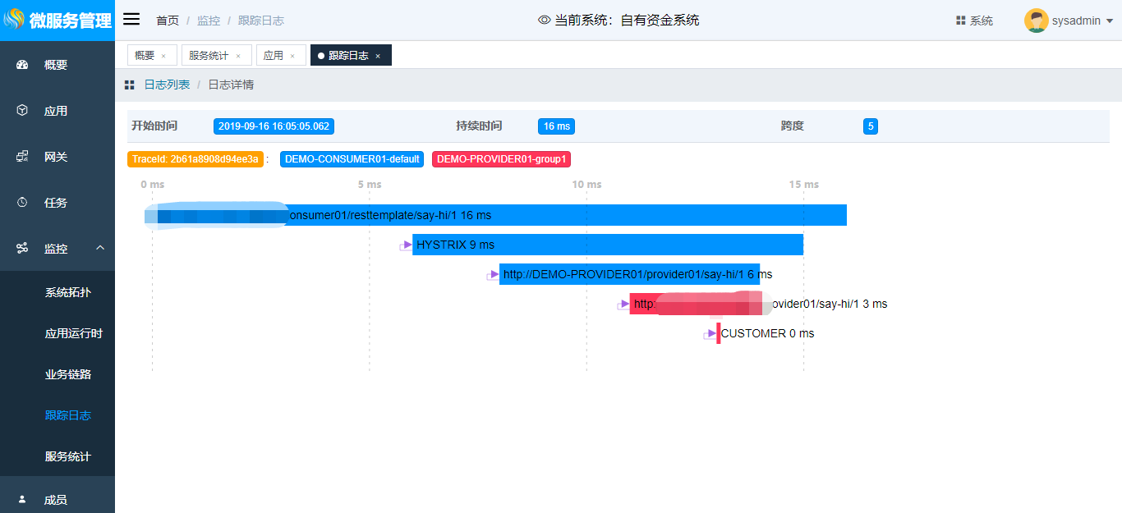
Task: Click the 首页 breadcrumb link
Action: coord(168,21)
